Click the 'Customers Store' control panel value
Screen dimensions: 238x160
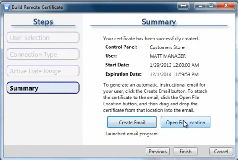[167, 47]
